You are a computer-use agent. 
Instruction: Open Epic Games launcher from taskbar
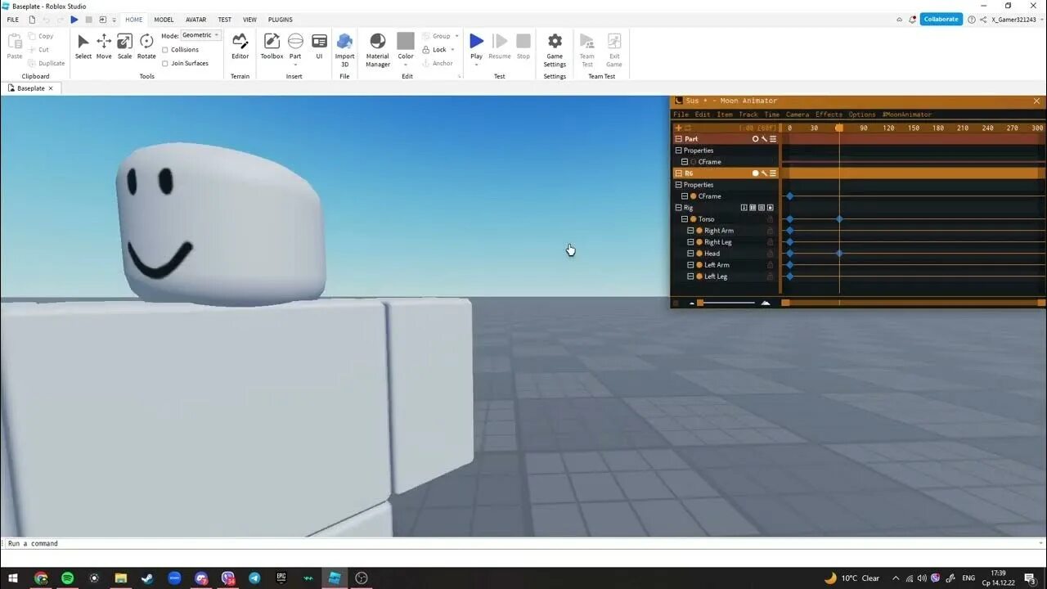click(x=281, y=578)
